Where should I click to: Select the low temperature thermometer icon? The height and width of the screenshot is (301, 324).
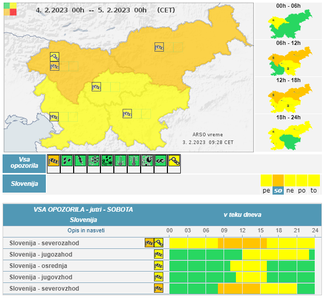tap(121, 161)
